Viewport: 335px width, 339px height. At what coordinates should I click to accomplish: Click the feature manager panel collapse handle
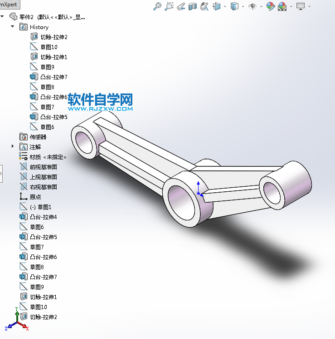click(1, 174)
